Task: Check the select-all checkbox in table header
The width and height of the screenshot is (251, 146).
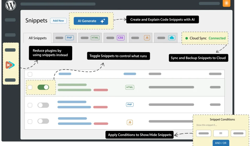Action: point(30,74)
